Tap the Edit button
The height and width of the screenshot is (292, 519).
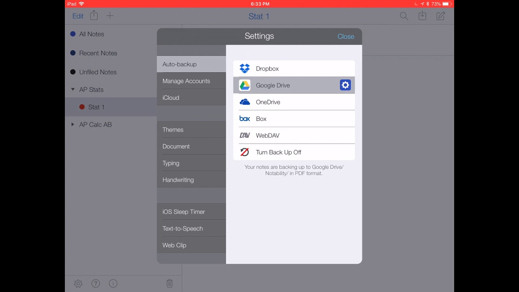pyautogui.click(x=78, y=16)
